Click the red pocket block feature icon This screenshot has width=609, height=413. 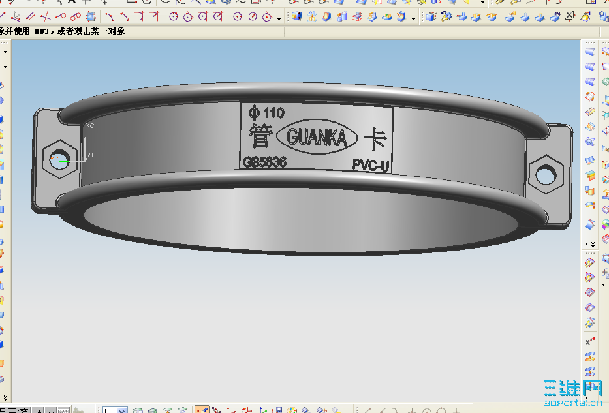click(x=357, y=16)
